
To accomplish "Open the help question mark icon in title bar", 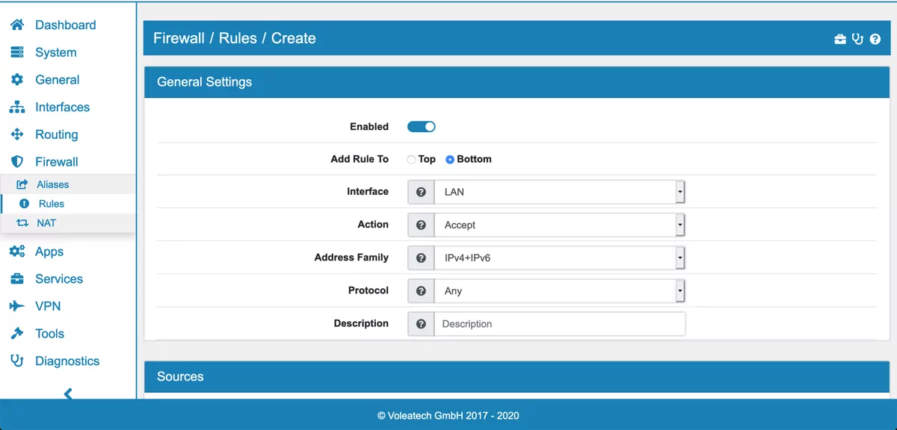I will pos(875,39).
